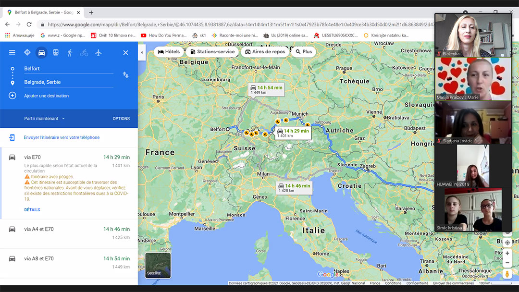Open Street View pegman

[507, 274]
